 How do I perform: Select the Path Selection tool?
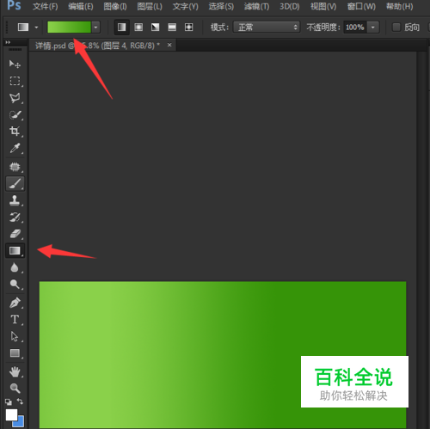pos(15,336)
